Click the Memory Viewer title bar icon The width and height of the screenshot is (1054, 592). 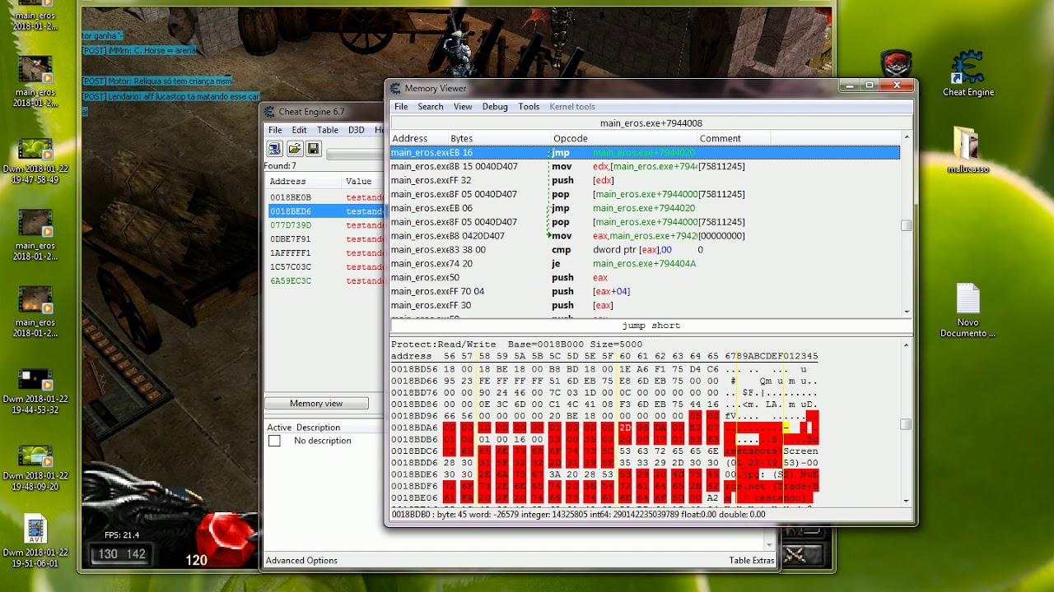click(396, 88)
